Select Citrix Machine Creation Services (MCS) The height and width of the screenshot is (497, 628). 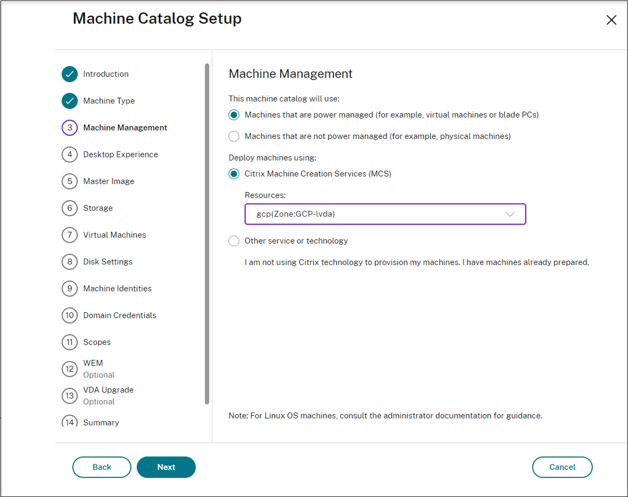coord(234,173)
